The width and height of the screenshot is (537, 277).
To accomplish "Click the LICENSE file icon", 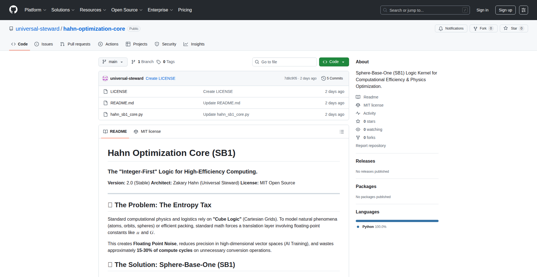I will point(105,91).
